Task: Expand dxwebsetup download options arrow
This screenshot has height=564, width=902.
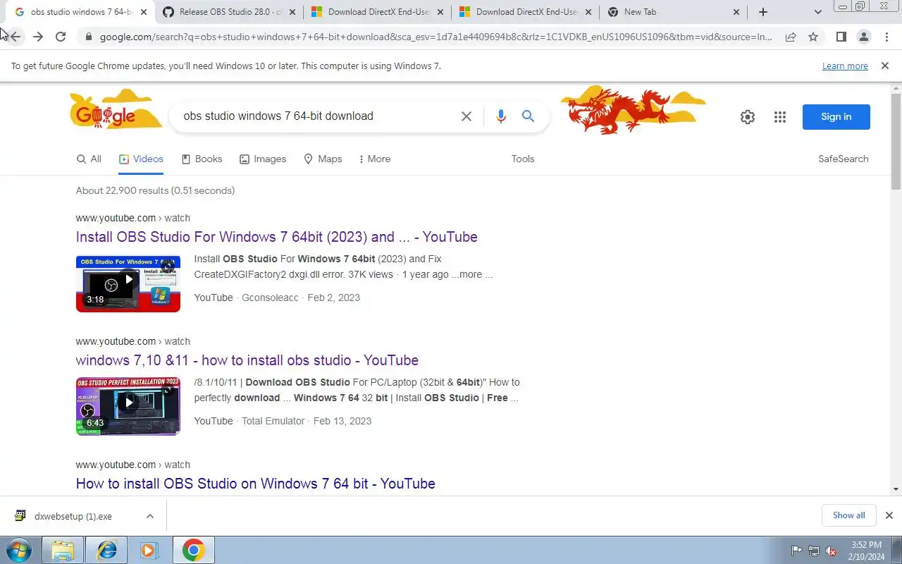Action: pos(149,516)
